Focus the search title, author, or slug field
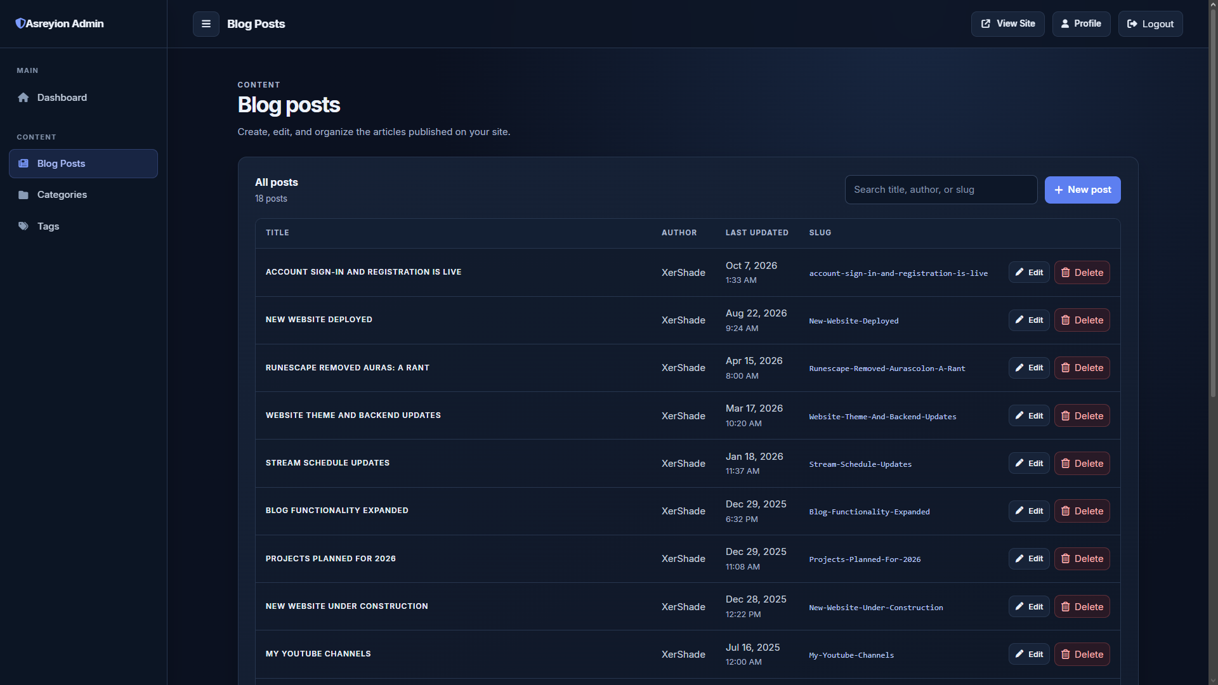The image size is (1218, 685). 941,190
